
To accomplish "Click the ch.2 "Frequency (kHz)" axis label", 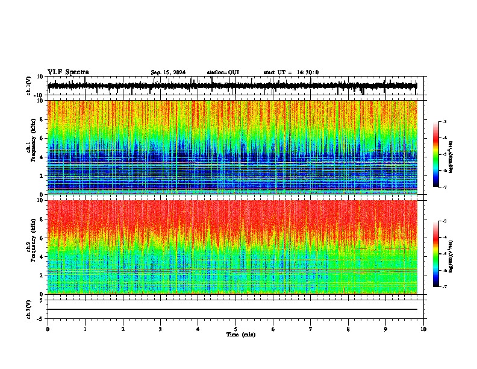I will pyautogui.click(x=33, y=240).
